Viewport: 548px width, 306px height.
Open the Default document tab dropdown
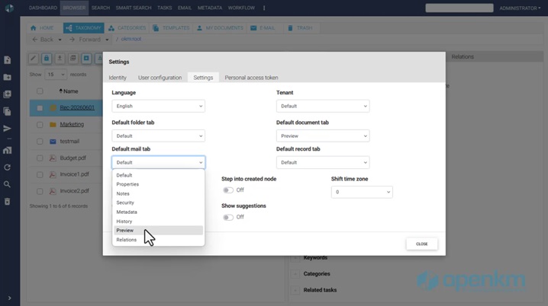[323, 136]
